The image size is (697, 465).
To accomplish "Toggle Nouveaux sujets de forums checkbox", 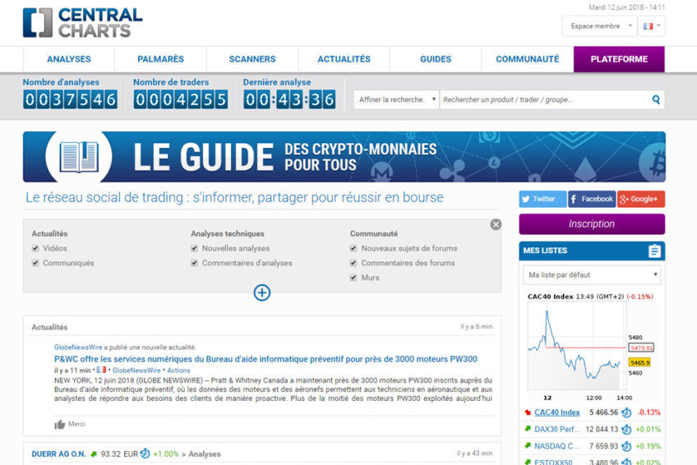I will point(353,248).
